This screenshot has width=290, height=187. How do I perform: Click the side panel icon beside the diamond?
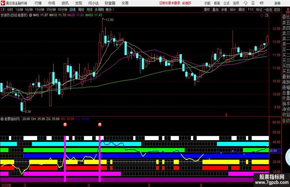coord(267,15)
